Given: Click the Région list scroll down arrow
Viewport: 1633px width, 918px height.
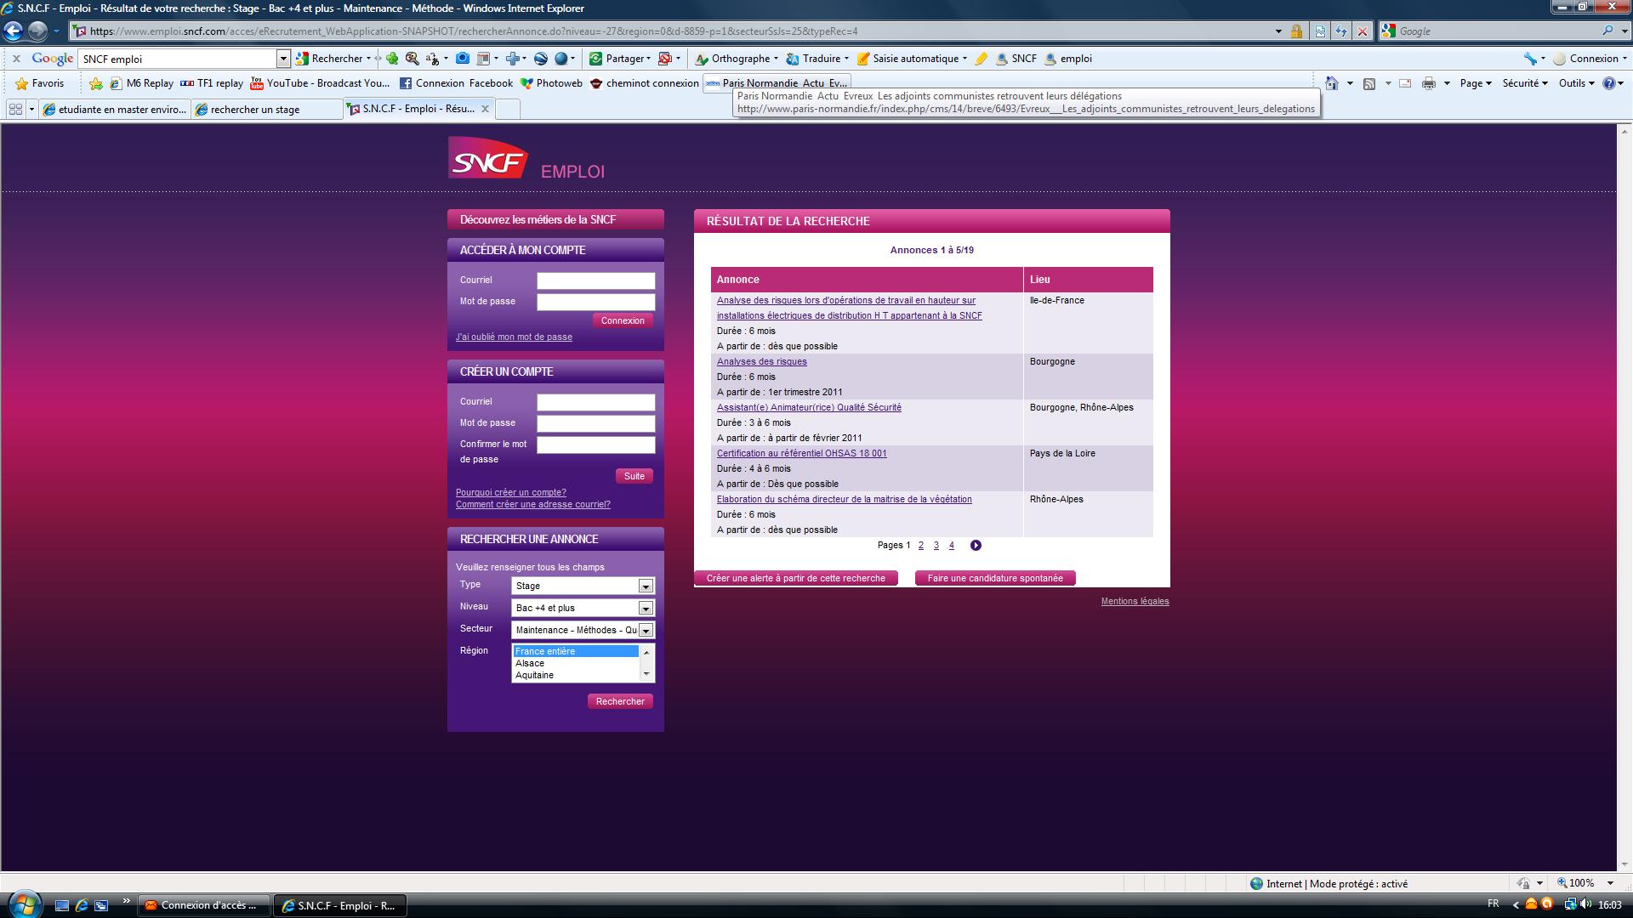Looking at the screenshot, I should point(646,674).
